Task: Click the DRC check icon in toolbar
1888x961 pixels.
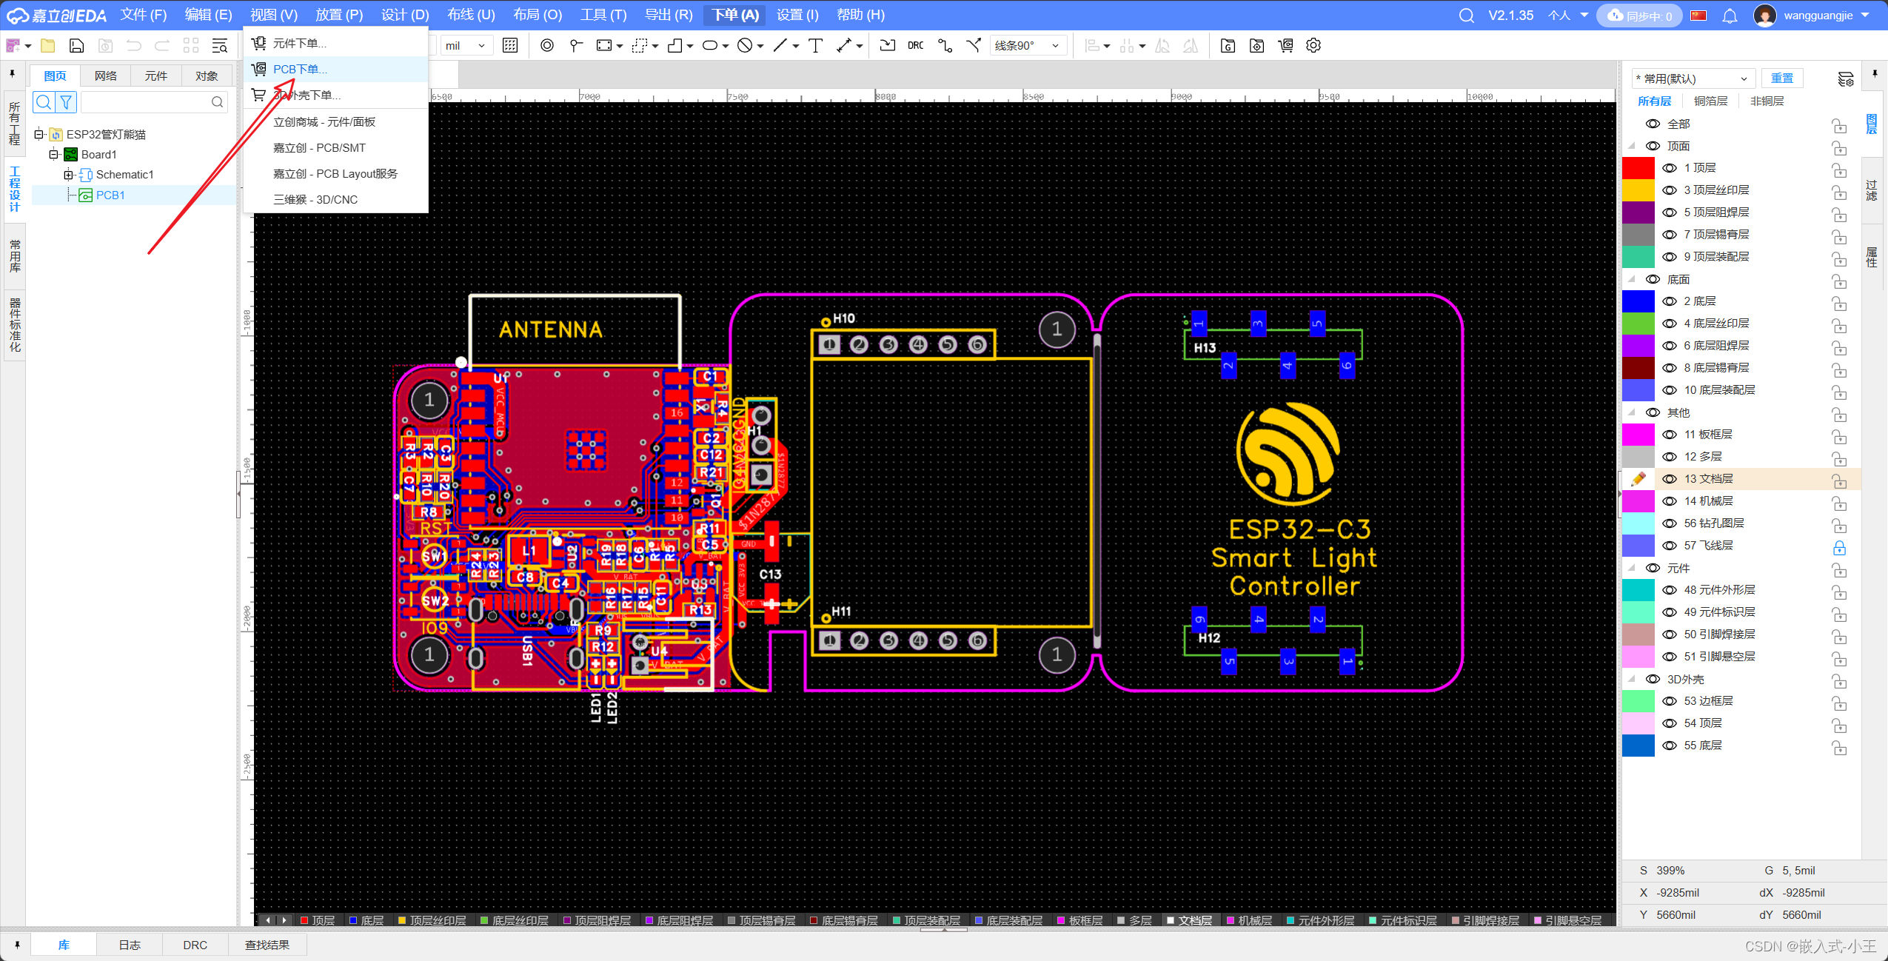Action: (x=915, y=47)
